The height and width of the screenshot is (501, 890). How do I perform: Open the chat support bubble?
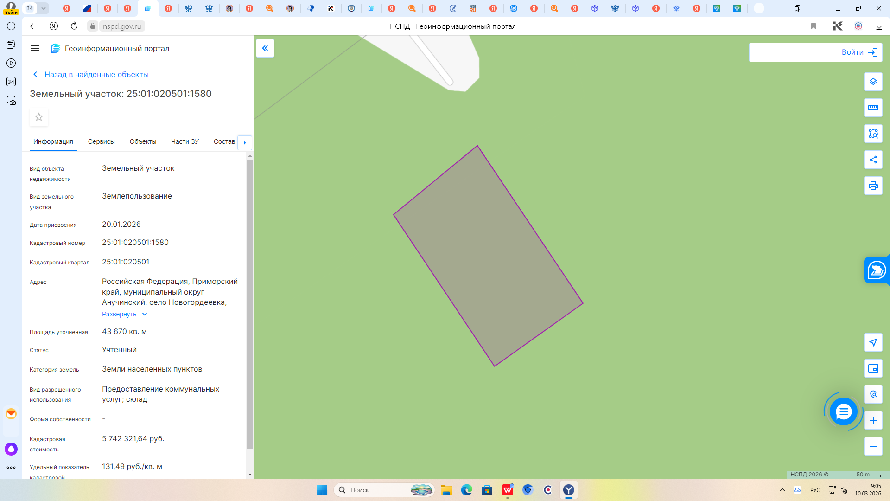pyautogui.click(x=843, y=411)
